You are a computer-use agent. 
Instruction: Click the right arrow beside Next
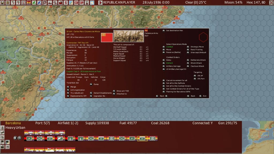pos(166,96)
